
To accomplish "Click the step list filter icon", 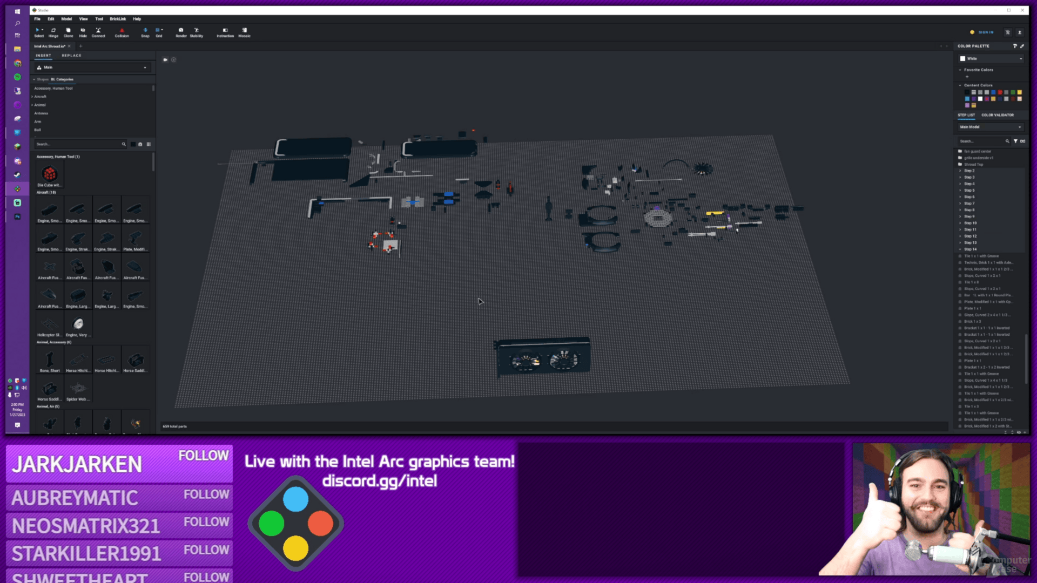I will 1015,141.
